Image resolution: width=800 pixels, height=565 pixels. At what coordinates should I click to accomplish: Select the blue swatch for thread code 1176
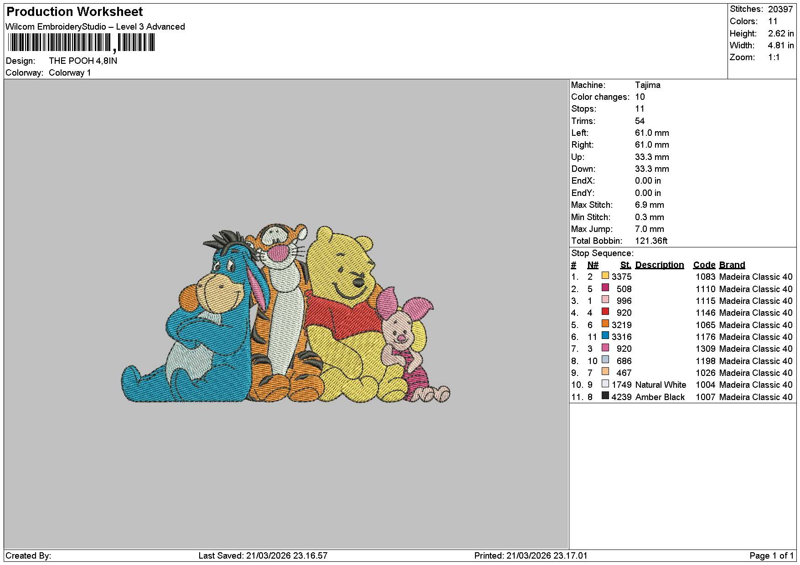pyautogui.click(x=605, y=336)
